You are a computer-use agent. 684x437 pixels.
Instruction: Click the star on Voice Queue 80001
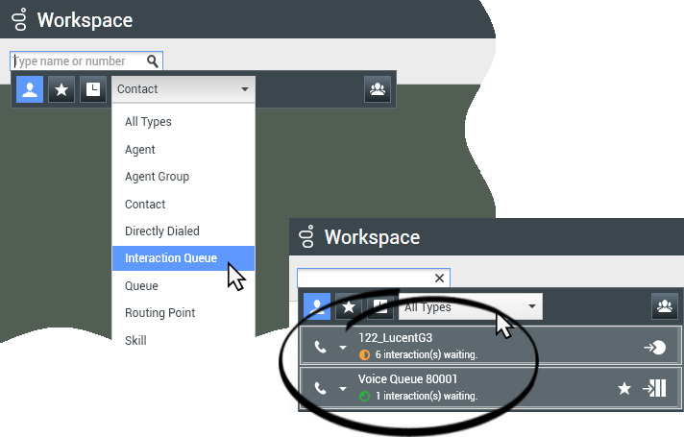(623, 388)
